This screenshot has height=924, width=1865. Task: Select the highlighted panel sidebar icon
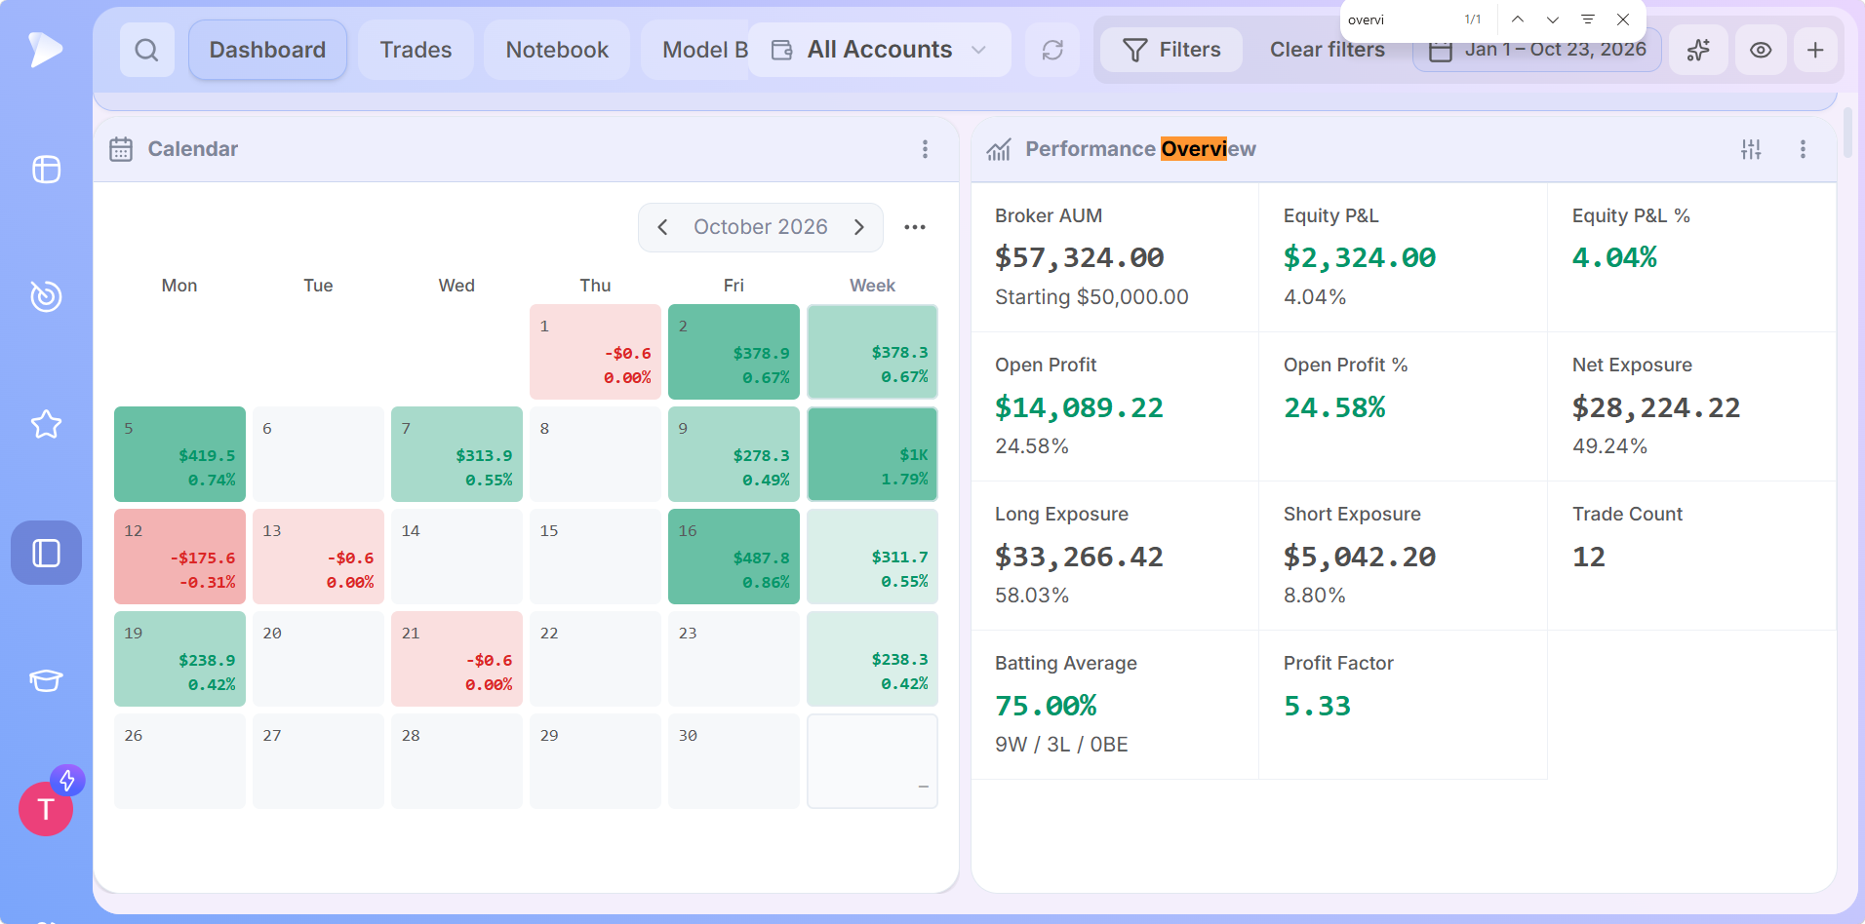coord(46,553)
